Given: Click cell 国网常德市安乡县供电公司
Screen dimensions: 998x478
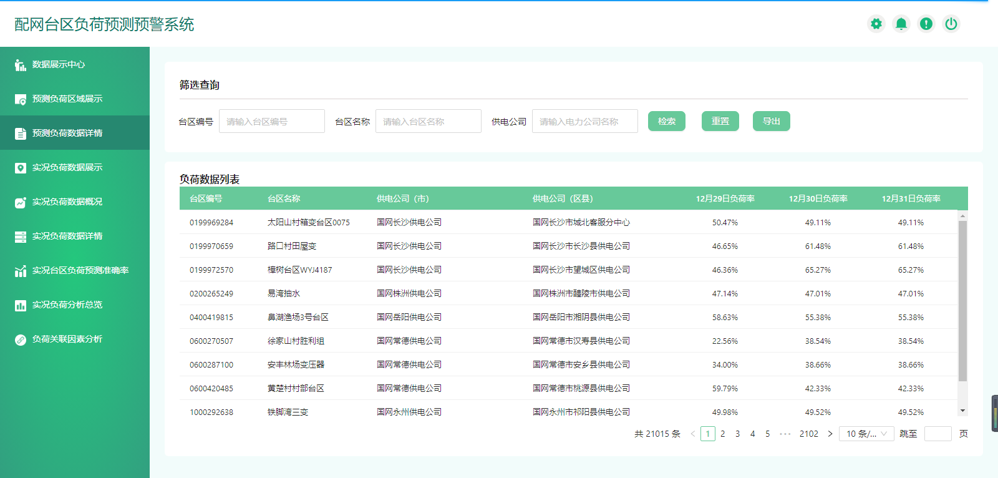Looking at the screenshot, I should click(x=581, y=364).
